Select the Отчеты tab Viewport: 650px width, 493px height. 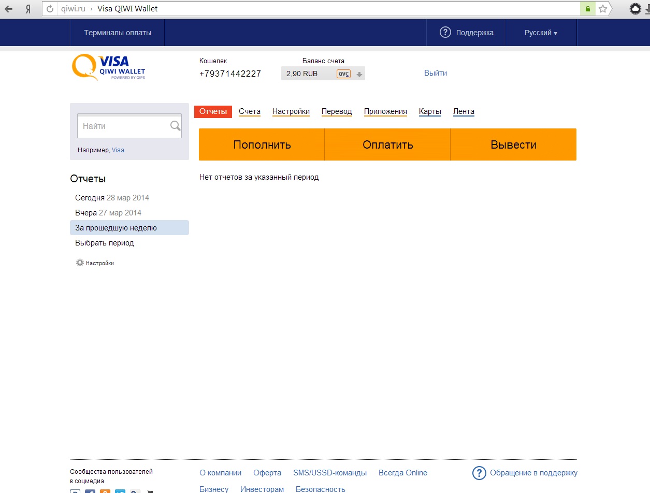[x=213, y=111]
